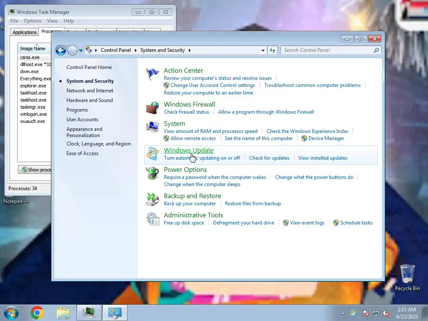Click the network tray icon
The height and width of the screenshot is (321, 428).
click(x=376, y=313)
